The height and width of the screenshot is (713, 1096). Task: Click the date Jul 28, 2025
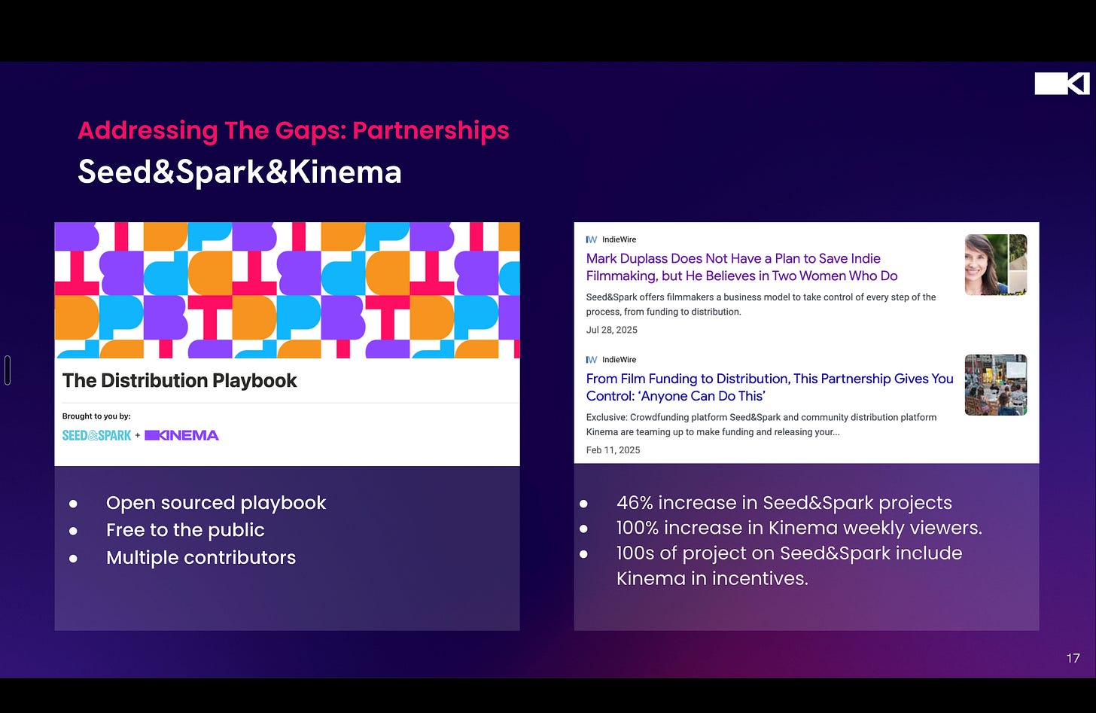[612, 330]
